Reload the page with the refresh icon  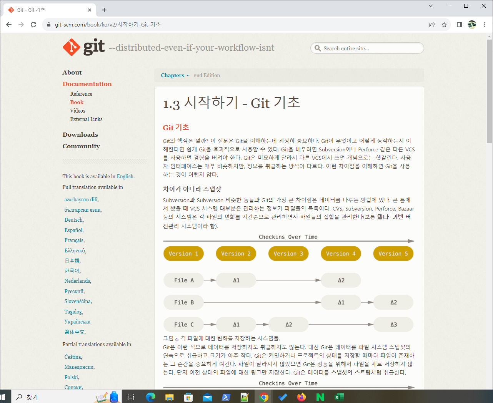33,25
